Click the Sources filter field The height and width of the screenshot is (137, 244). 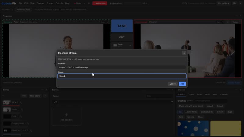[x=160, y=96]
